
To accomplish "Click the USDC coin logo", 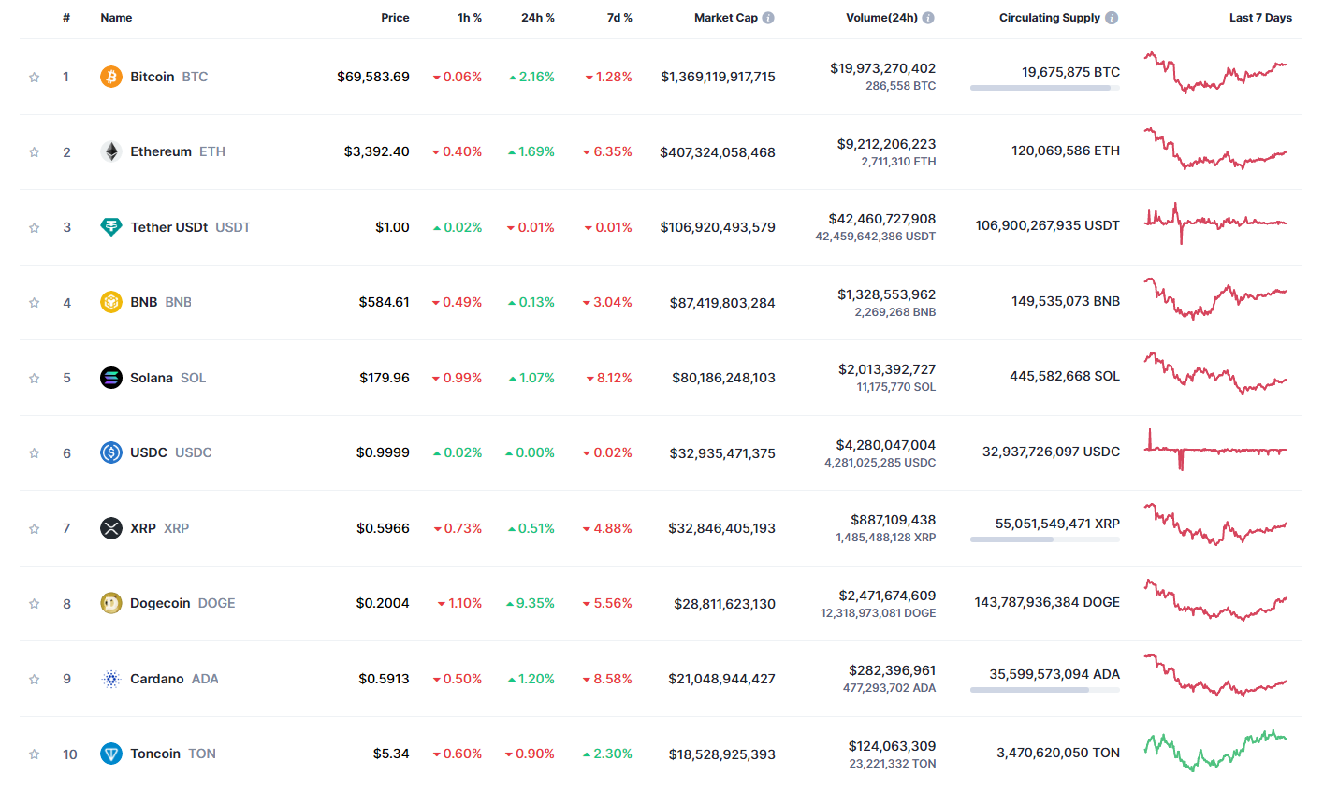I will point(111,452).
